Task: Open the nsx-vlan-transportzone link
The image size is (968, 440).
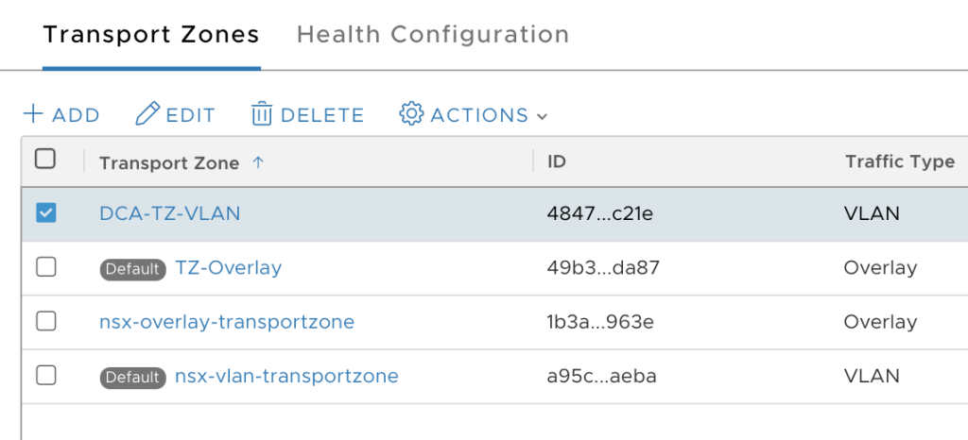Action: tap(287, 376)
